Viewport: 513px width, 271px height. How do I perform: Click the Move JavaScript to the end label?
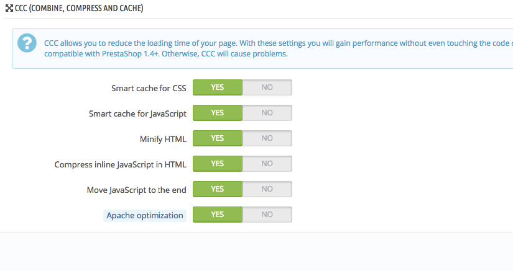136,190
